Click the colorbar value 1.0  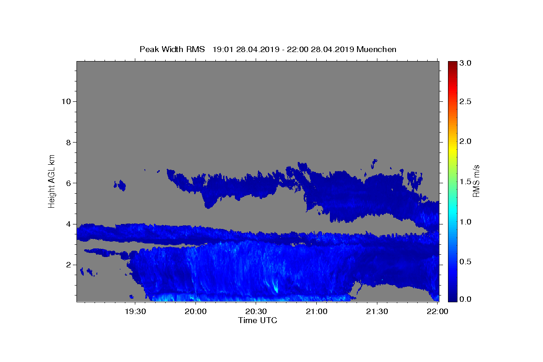(466, 222)
